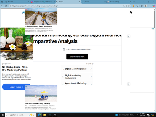The height and width of the screenshot is (117, 156).
Task: View site information via the address bar lock icon
Action: [10, 6]
